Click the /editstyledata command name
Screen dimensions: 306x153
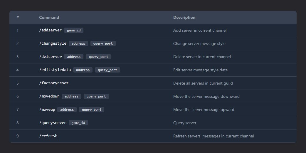click(x=55, y=70)
